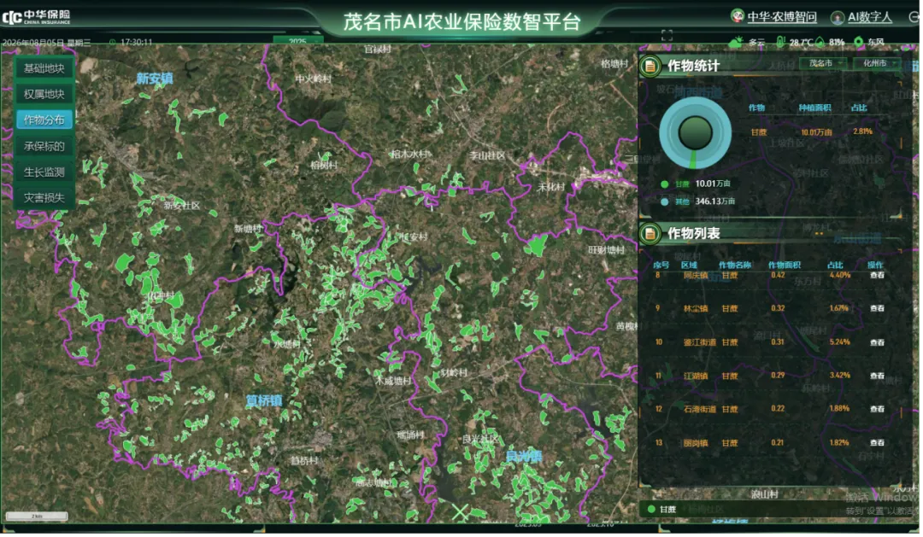This screenshot has height=537, width=923.
Task: Toggle the fullscreen icon
Action: (667, 35)
